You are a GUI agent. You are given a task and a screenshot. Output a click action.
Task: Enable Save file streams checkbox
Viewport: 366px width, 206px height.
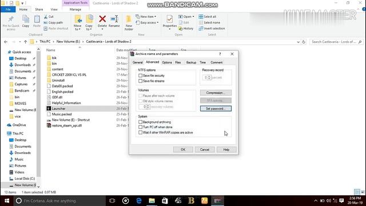pyautogui.click(x=140, y=81)
